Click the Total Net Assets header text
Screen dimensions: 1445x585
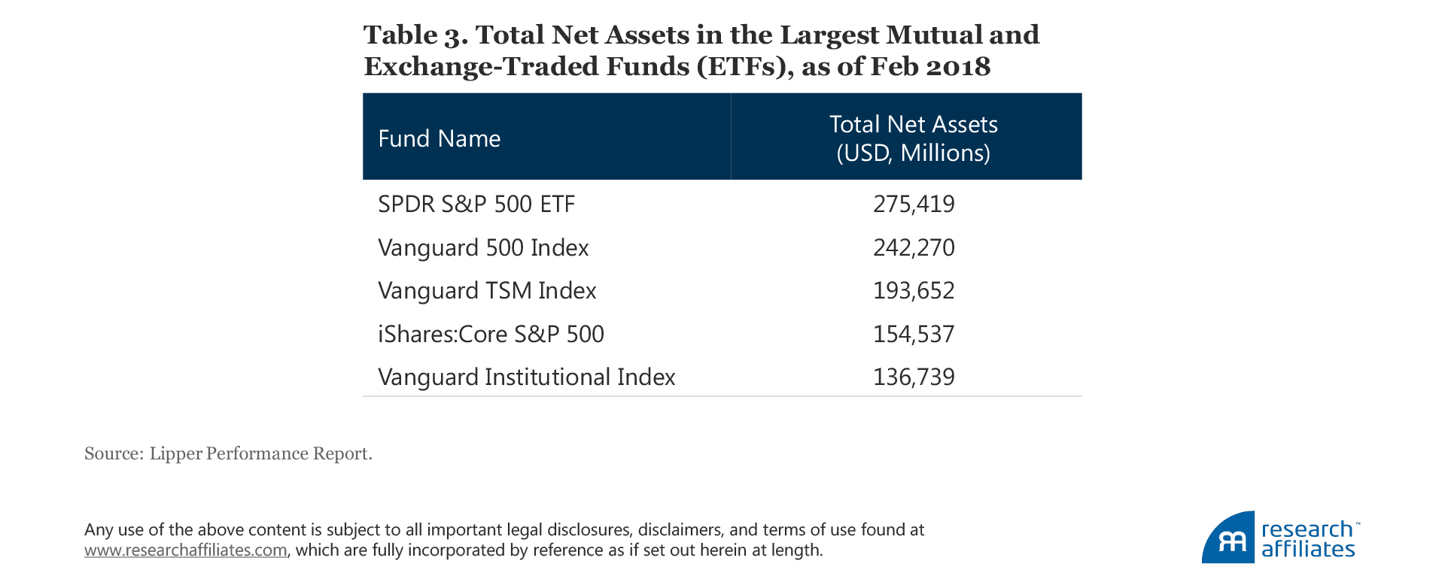(x=913, y=124)
